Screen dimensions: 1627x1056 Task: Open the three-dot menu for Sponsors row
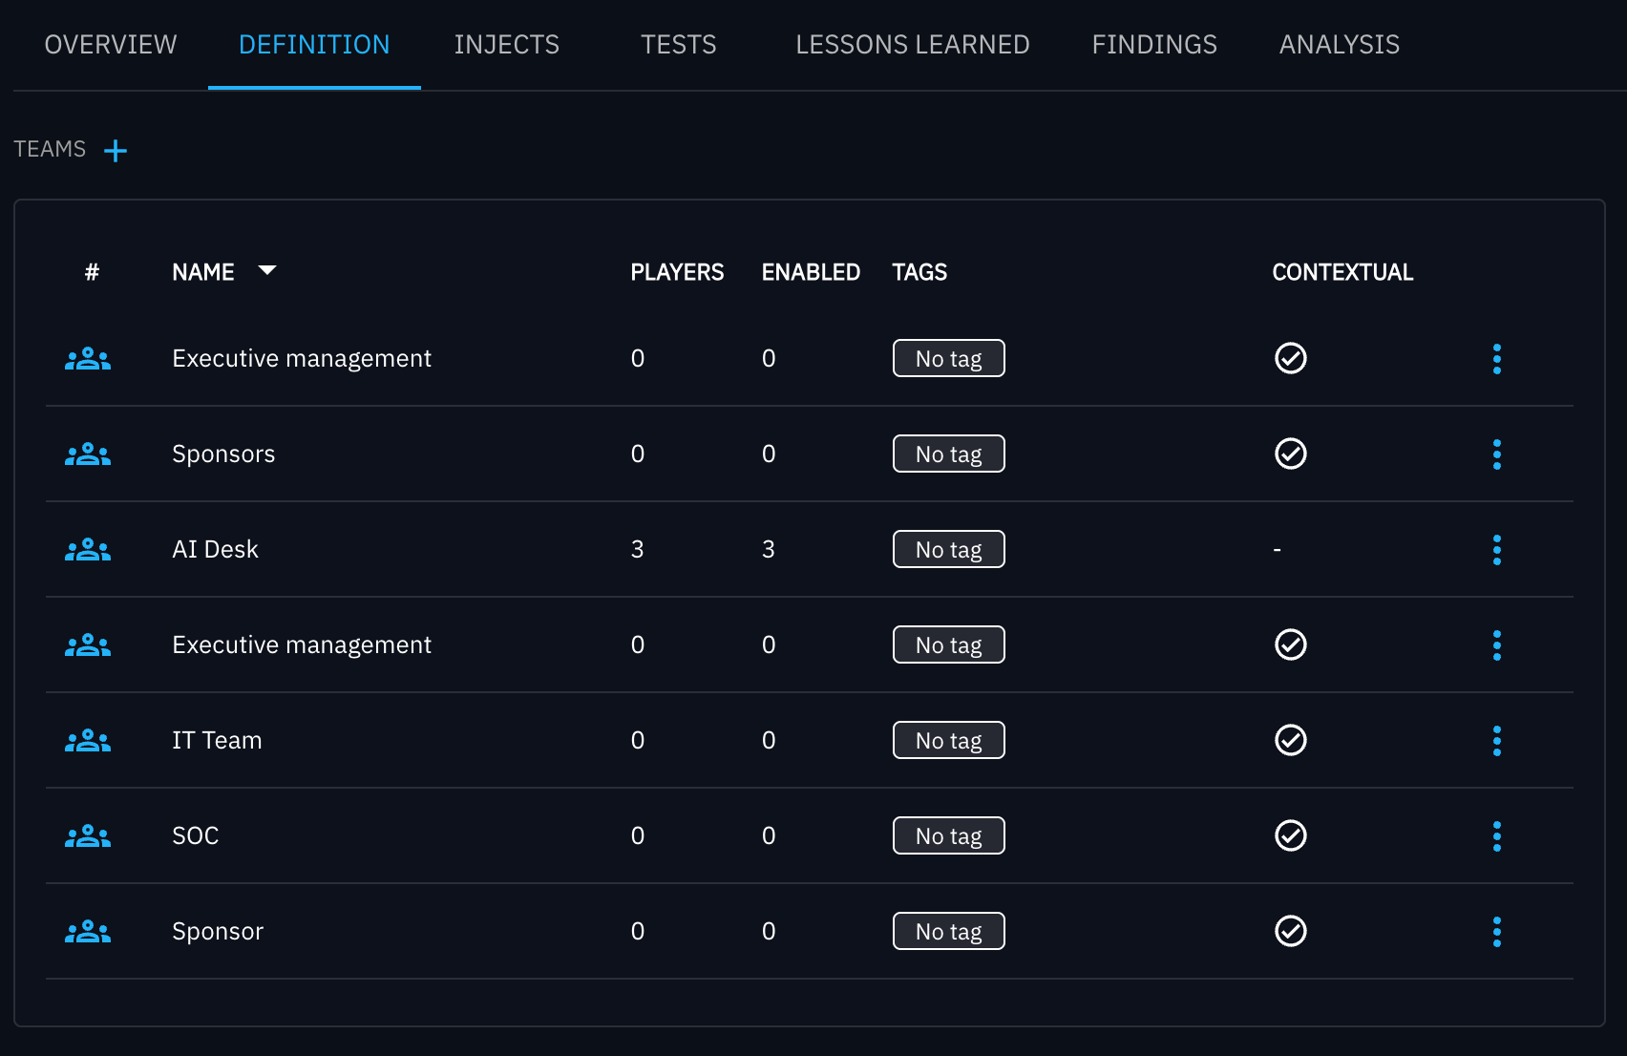point(1496,454)
